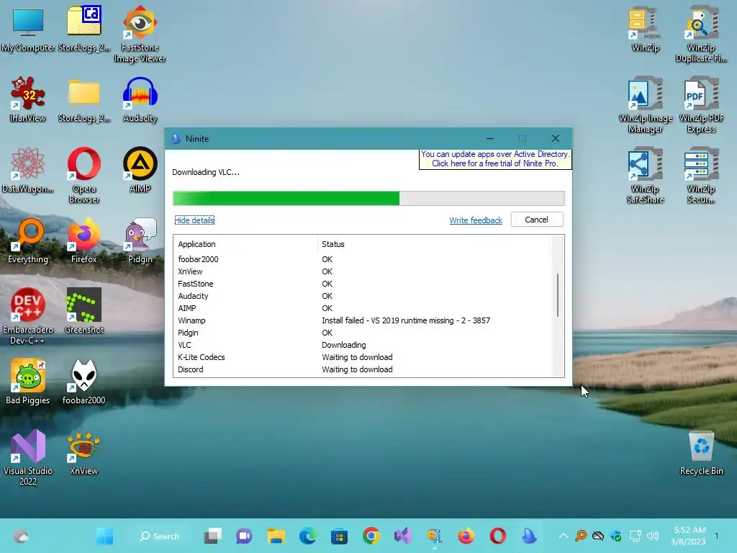Viewport: 737px width, 553px height.
Task: Select the Discord row in the list
Action: coord(362,369)
